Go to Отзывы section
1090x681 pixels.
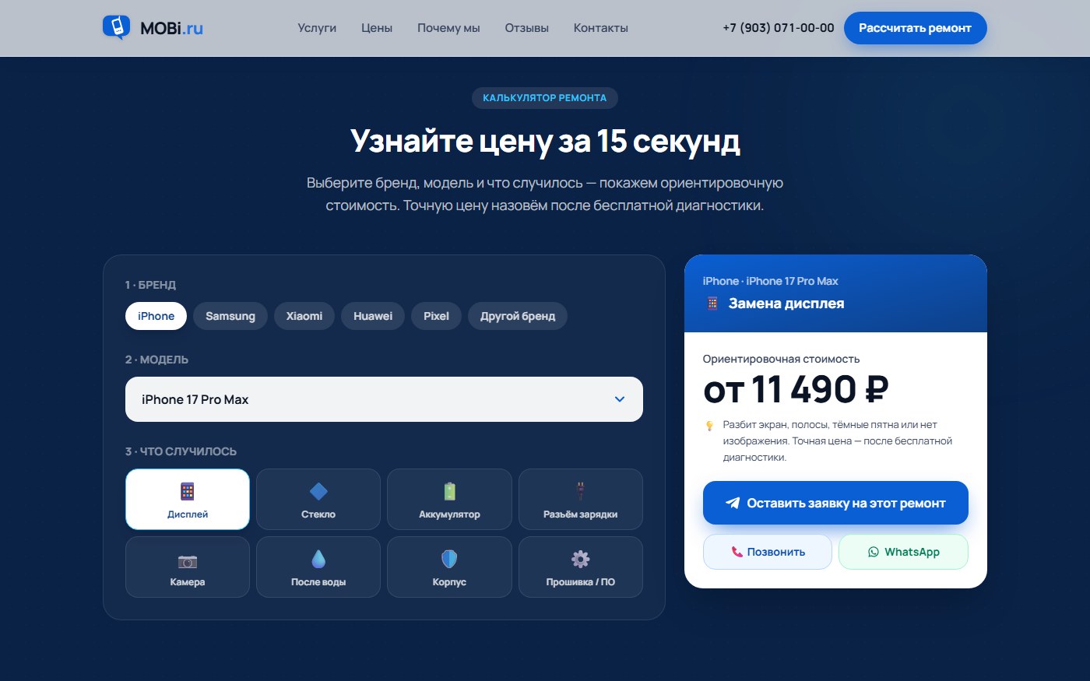click(x=527, y=28)
